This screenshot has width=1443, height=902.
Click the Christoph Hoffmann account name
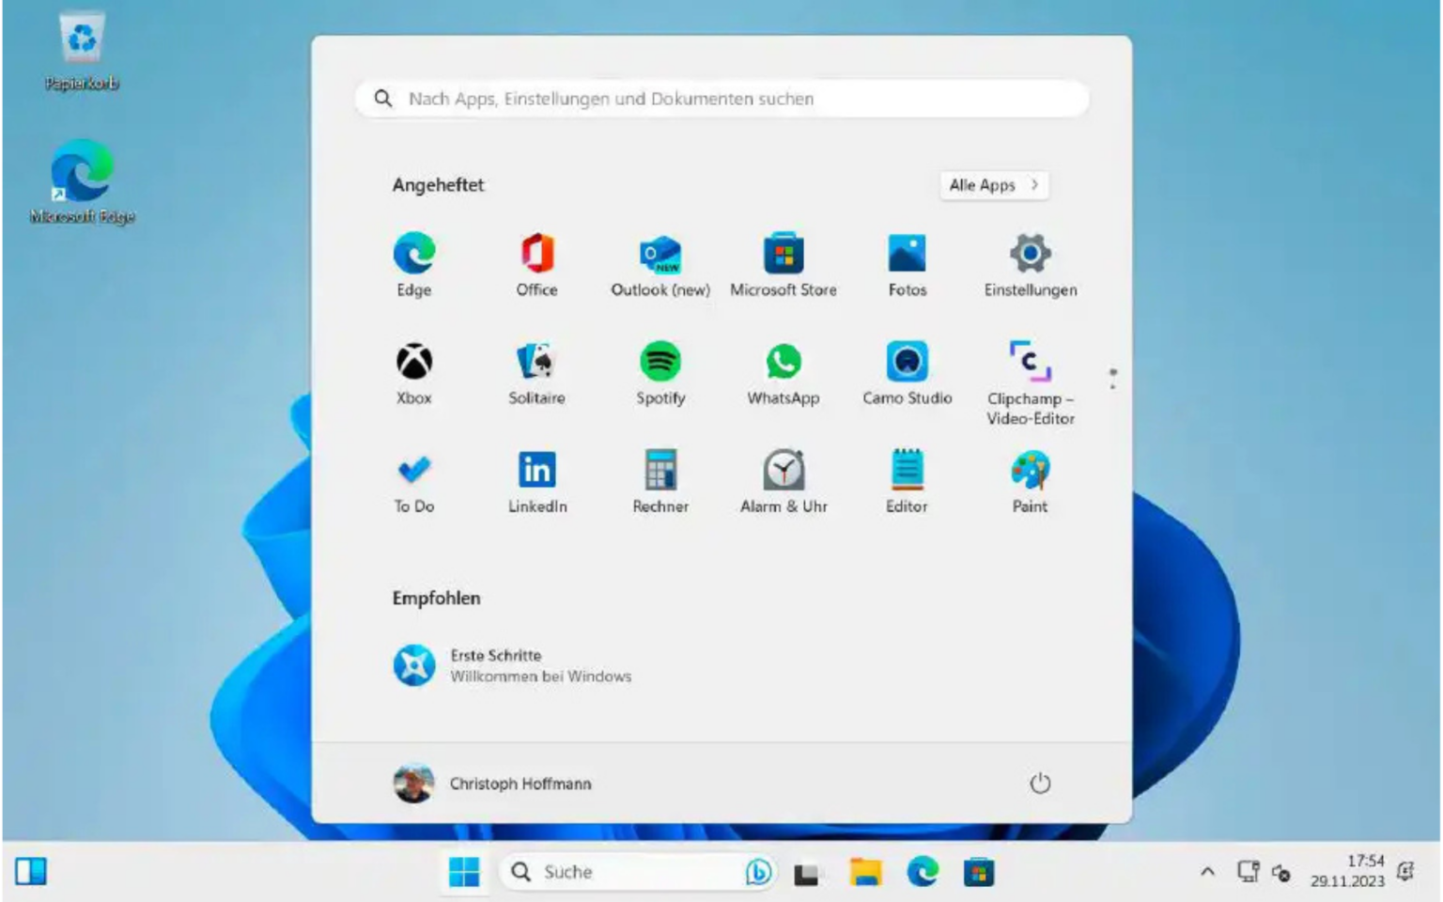point(520,783)
